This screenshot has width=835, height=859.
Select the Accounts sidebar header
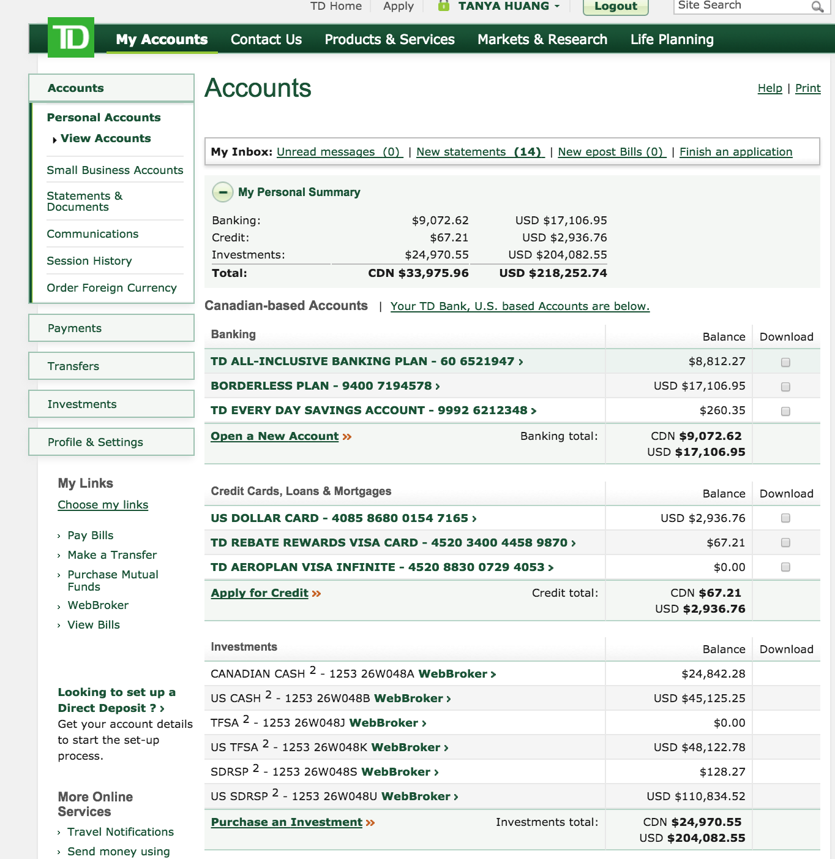pyautogui.click(x=111, y=88)
